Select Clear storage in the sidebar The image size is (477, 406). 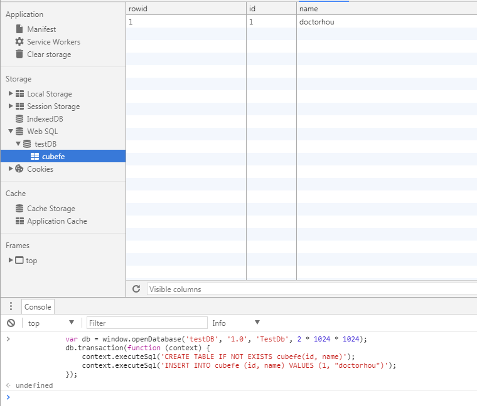coord(49,55)
